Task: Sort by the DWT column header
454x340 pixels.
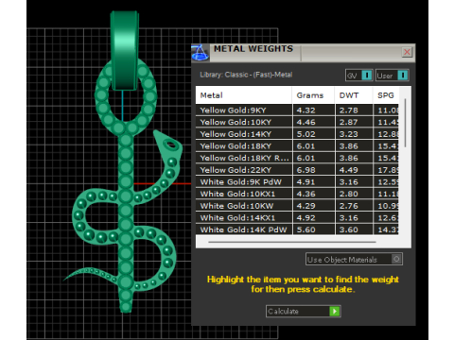Action: [354, 95]
